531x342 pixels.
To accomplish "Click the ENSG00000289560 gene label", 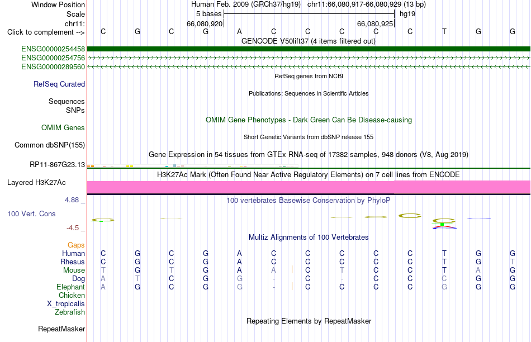I will [x=53, y=66].
